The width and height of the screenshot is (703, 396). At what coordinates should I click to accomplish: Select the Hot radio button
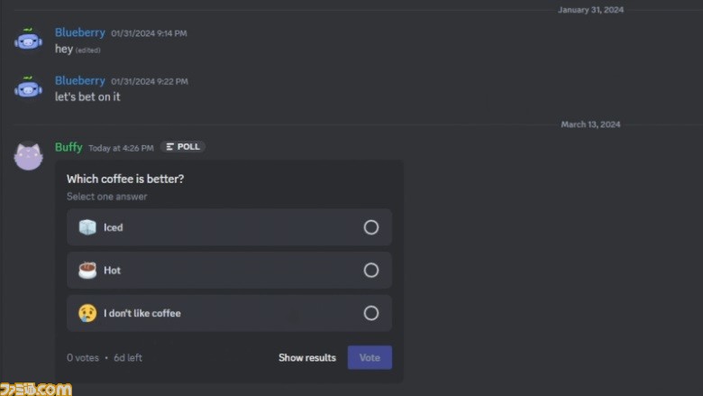point(370,271)
